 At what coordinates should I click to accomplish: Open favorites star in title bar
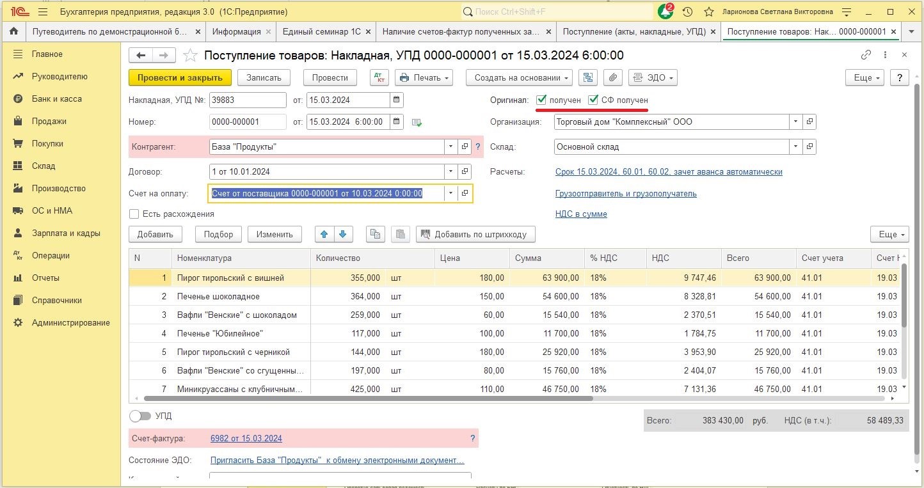pos(708,12)
